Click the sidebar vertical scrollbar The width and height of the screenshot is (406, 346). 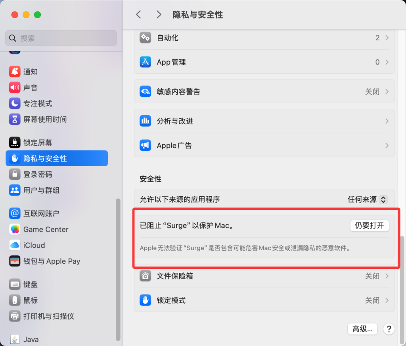coord(118,270)
